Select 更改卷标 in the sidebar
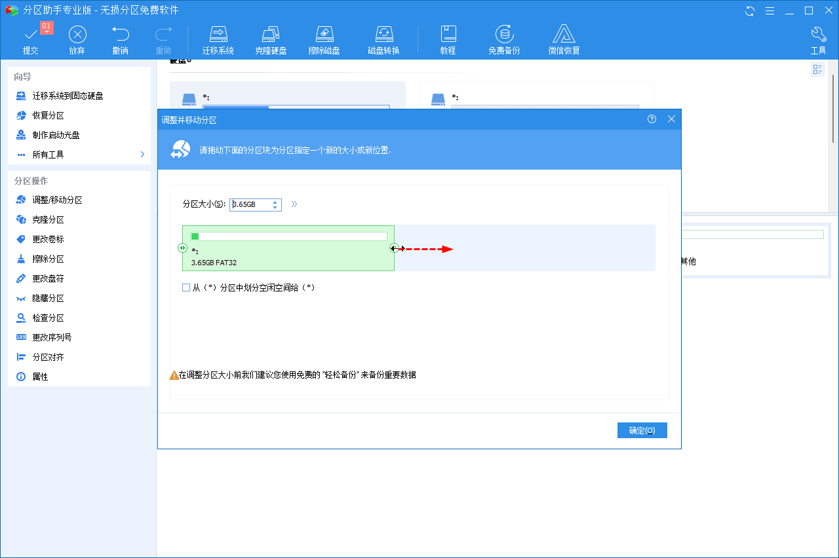This screenshot has height=558, width=839. click(x=48, y=240)
